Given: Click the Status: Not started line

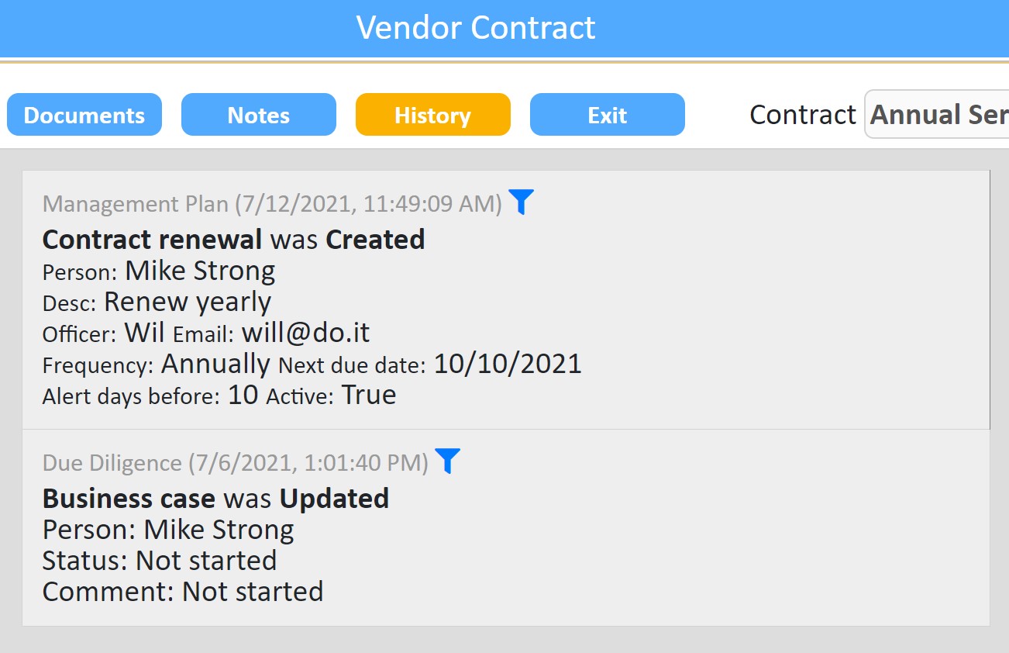Looking at the screenshot, I should (x=160, y=560).
